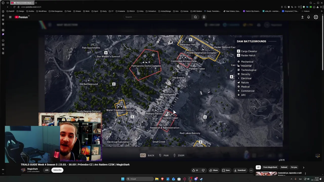
Task: Share the video
Action: (213, 170)
